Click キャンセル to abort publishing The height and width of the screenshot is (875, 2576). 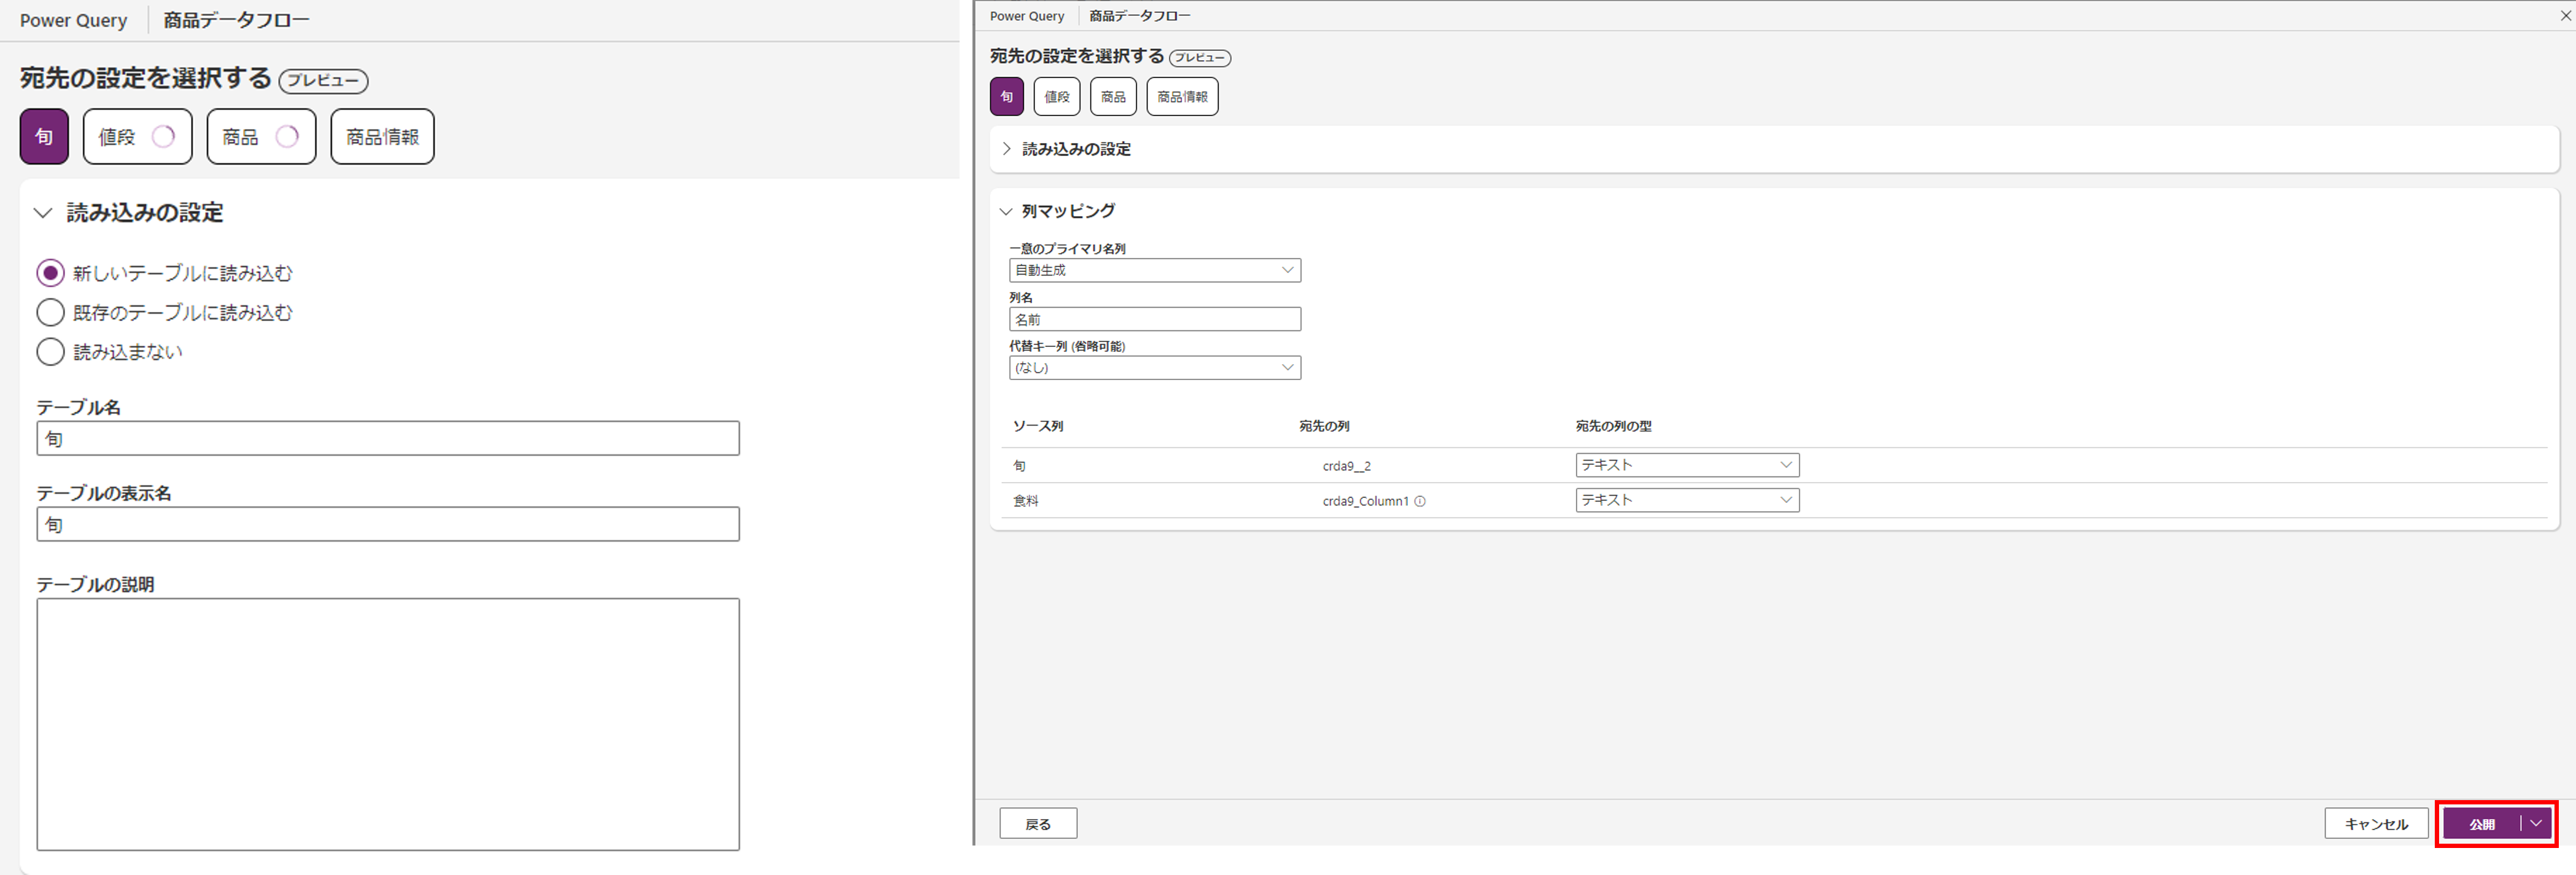2376,823
